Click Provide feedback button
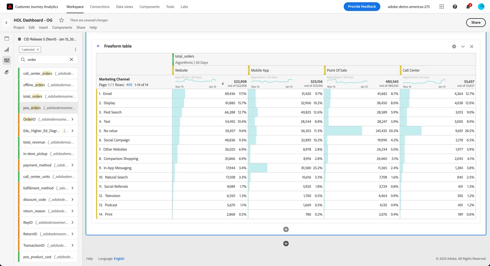Image resolution: width=490 pixels, height=266 pixels. pyautogui.click(x=362, y=7)
